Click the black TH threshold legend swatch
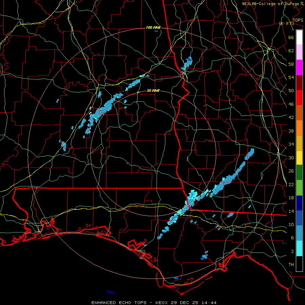Image resolution: width=305 pixels, height=305 pixels. [x=299, y=264]
